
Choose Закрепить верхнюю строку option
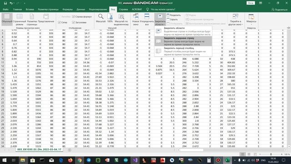click(183, 41)
